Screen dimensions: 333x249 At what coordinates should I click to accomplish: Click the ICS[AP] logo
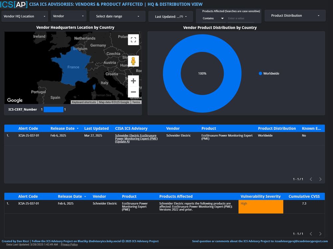click(x=14, y=4)
